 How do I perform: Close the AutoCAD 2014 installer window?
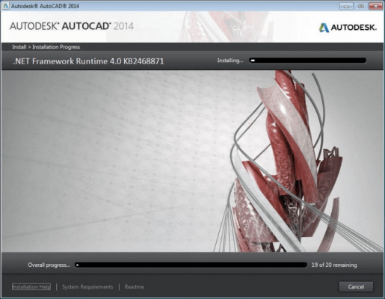[375, 6]
